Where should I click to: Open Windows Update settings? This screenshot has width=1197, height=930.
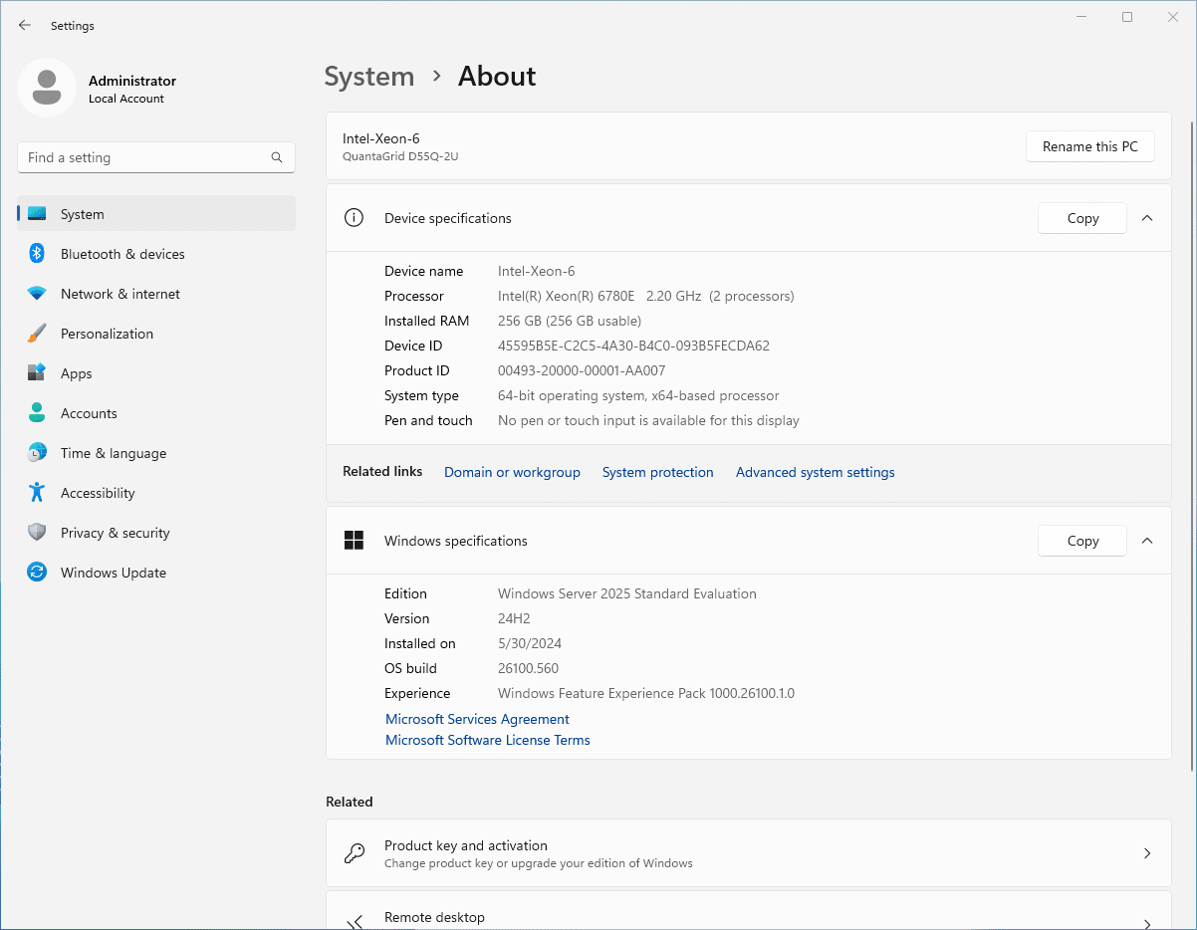point(156,573)
